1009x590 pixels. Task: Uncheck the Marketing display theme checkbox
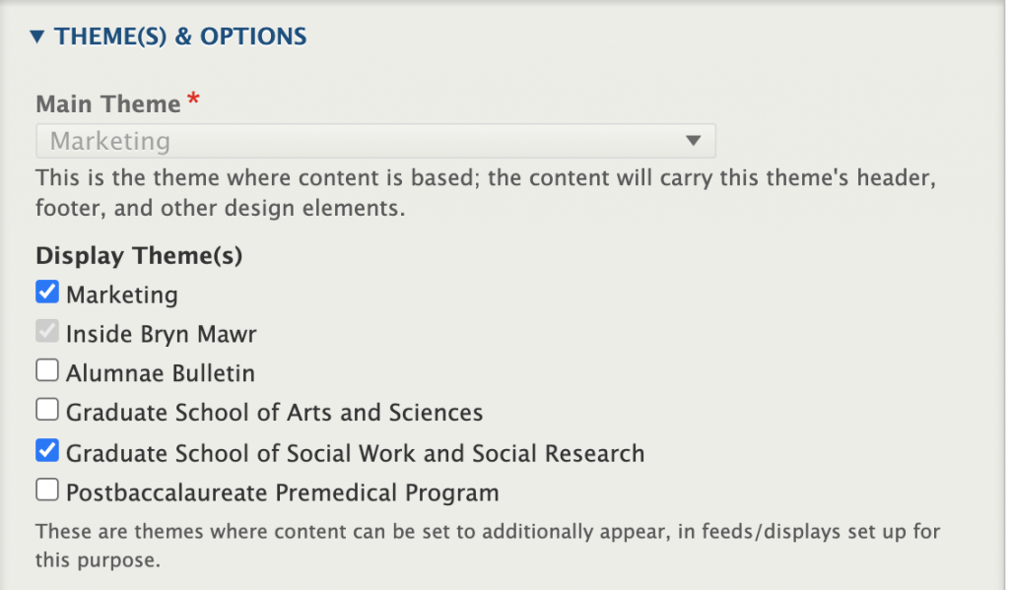(47, 293)
